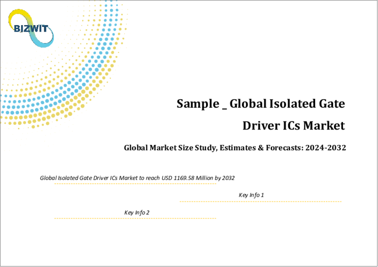Click the BIZWIT logo text
The width and height of the screenshot is (378, 267).
coord(28,29)
